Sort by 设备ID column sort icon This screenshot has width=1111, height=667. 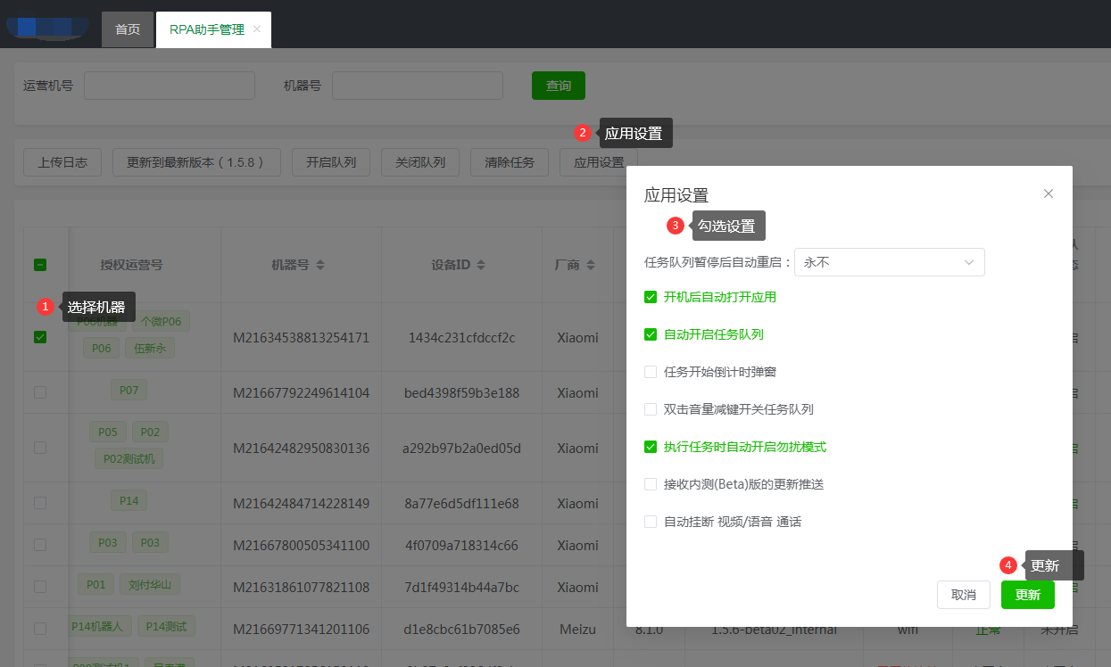(x=481, y=265)
